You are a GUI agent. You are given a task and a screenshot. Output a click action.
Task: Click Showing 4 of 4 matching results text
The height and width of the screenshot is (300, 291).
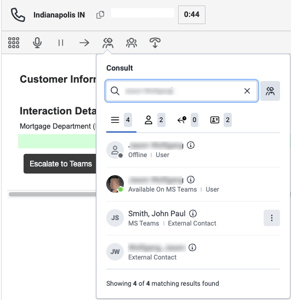coord(163,284)
